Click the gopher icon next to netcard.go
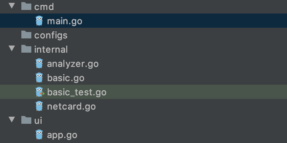 click(39, 106)
